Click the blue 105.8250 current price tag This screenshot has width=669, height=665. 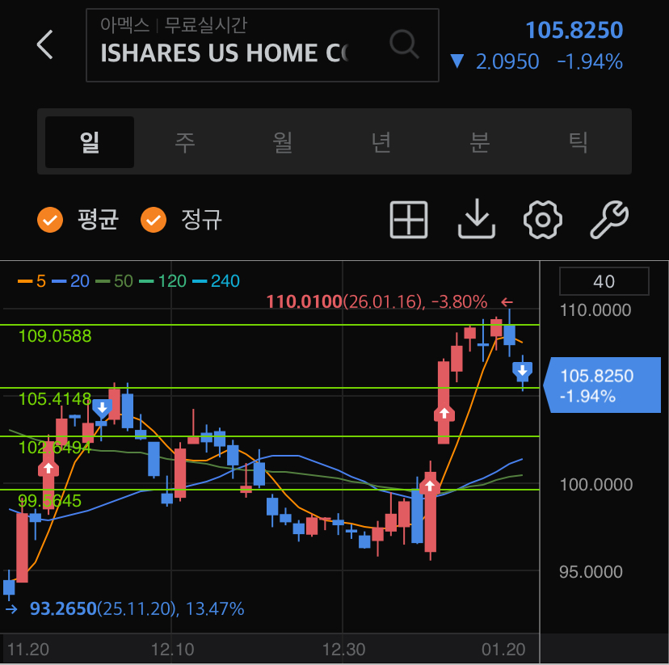tap(602, 385)
